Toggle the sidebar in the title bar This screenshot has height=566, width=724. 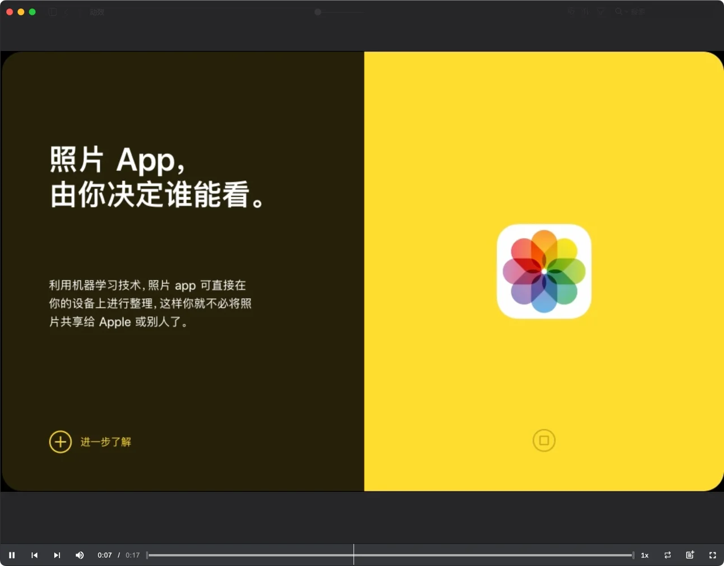tap(53, 12)
